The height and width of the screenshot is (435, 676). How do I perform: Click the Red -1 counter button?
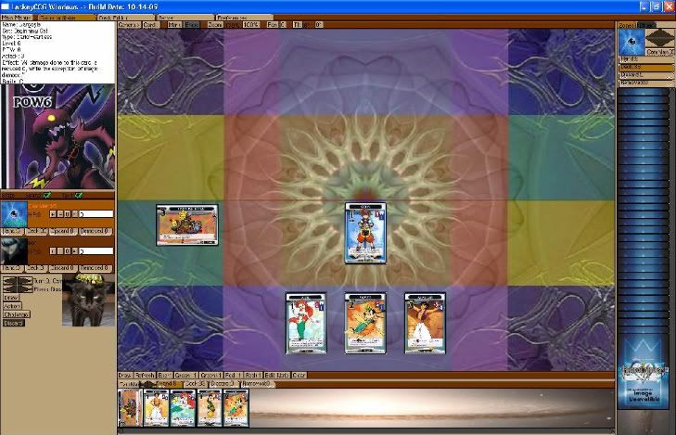[x=234, y=375]
